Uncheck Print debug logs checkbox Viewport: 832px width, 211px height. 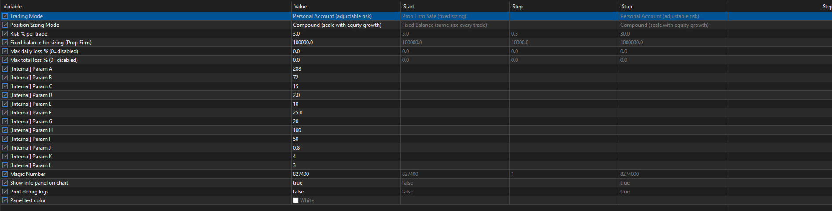[5, 192]
